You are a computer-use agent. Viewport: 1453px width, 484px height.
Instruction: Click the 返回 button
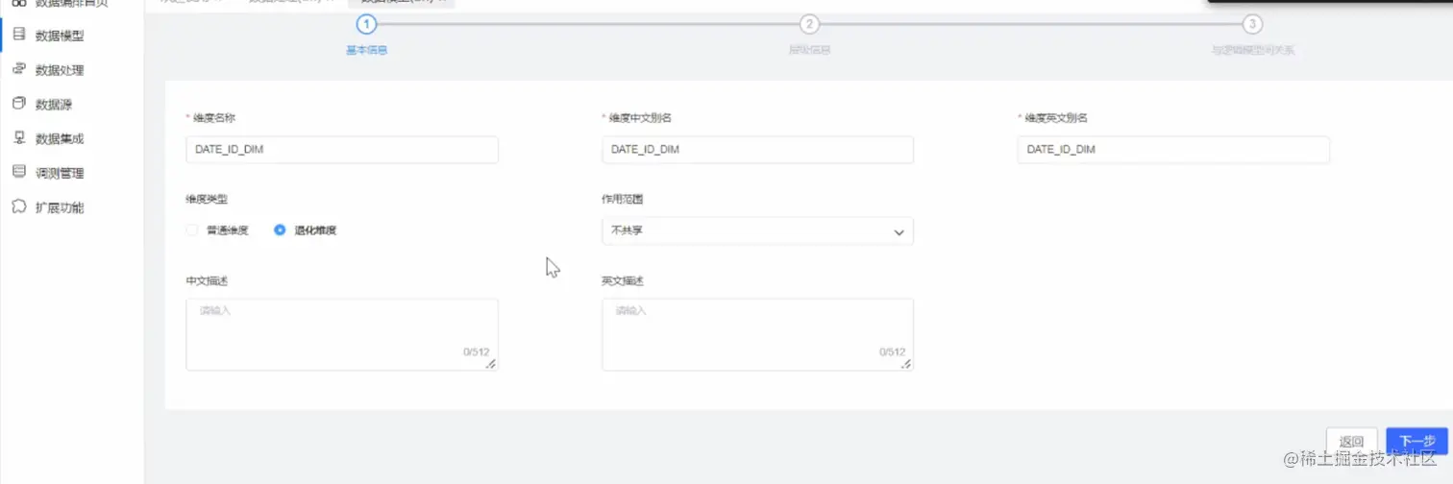tap(1351, 442)
